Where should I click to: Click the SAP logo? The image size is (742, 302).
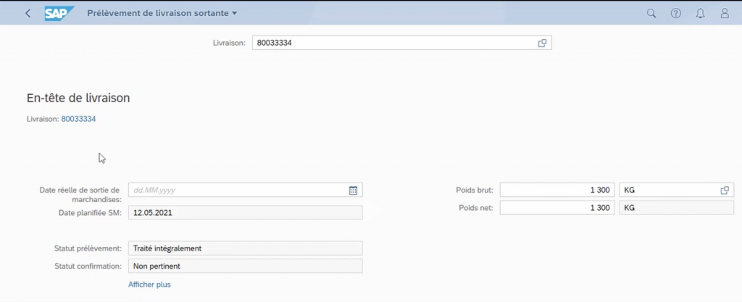coord(59,13)
